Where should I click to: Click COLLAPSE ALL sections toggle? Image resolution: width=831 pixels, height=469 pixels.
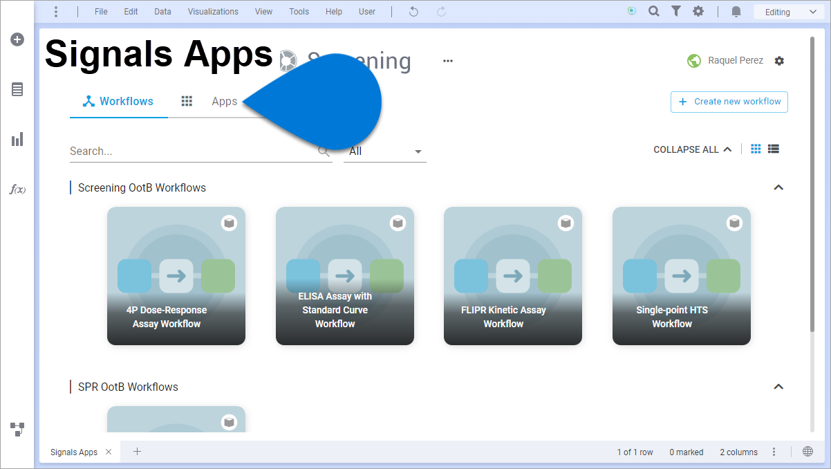[x=692, y=149]
